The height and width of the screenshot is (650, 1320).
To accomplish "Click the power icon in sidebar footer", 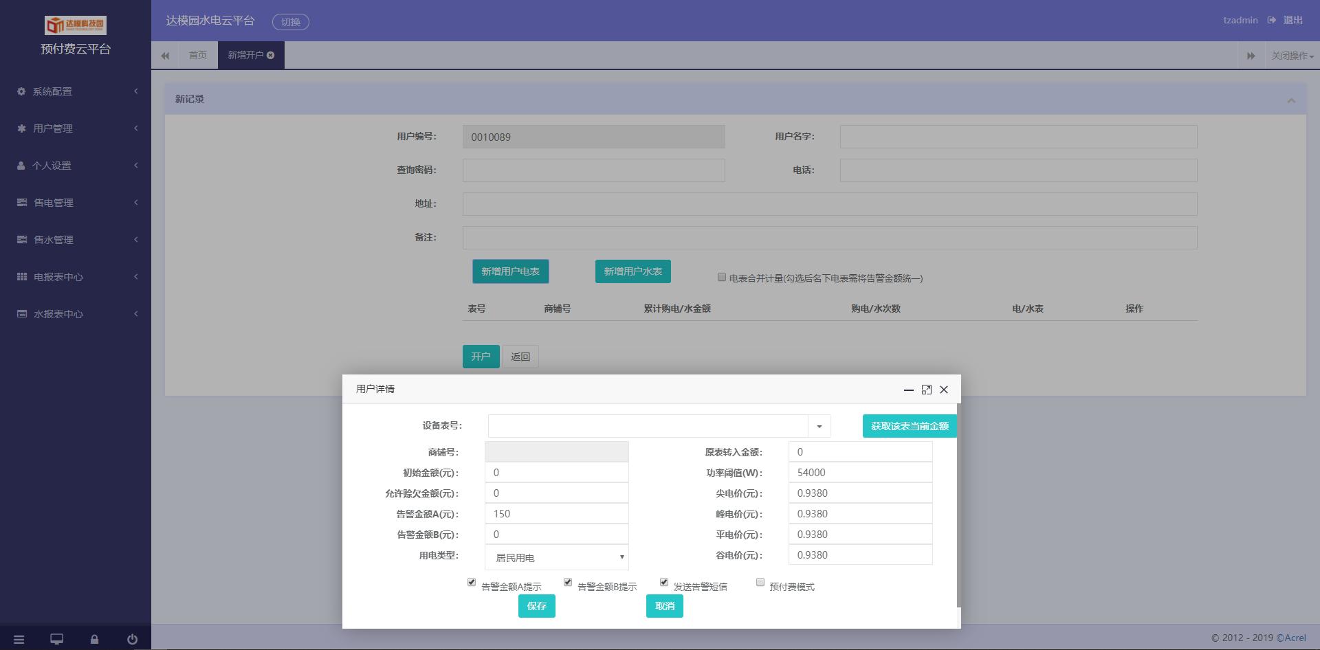I will tap(132, 640).
